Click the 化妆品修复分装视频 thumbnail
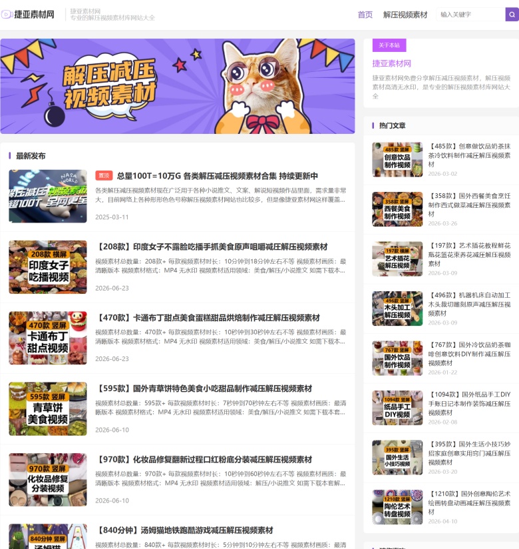Screen dimensions: 519x549 [x=47, y=480]
